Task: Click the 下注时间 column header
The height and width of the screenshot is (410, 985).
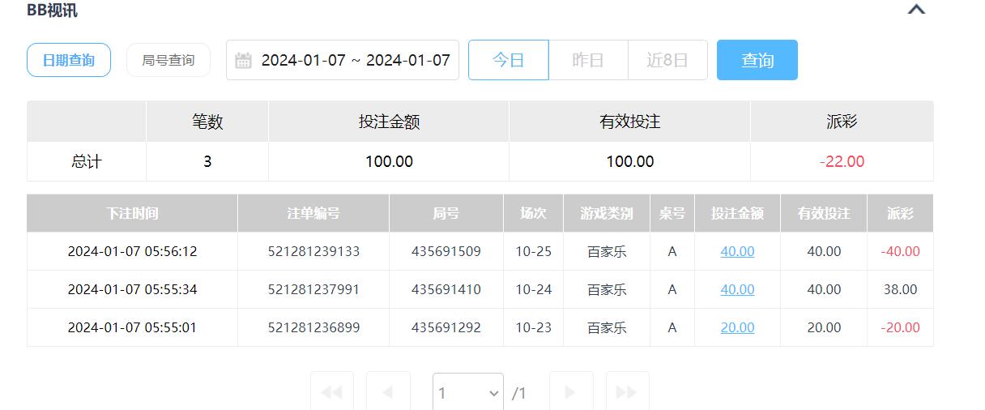Action: point(132,213)
